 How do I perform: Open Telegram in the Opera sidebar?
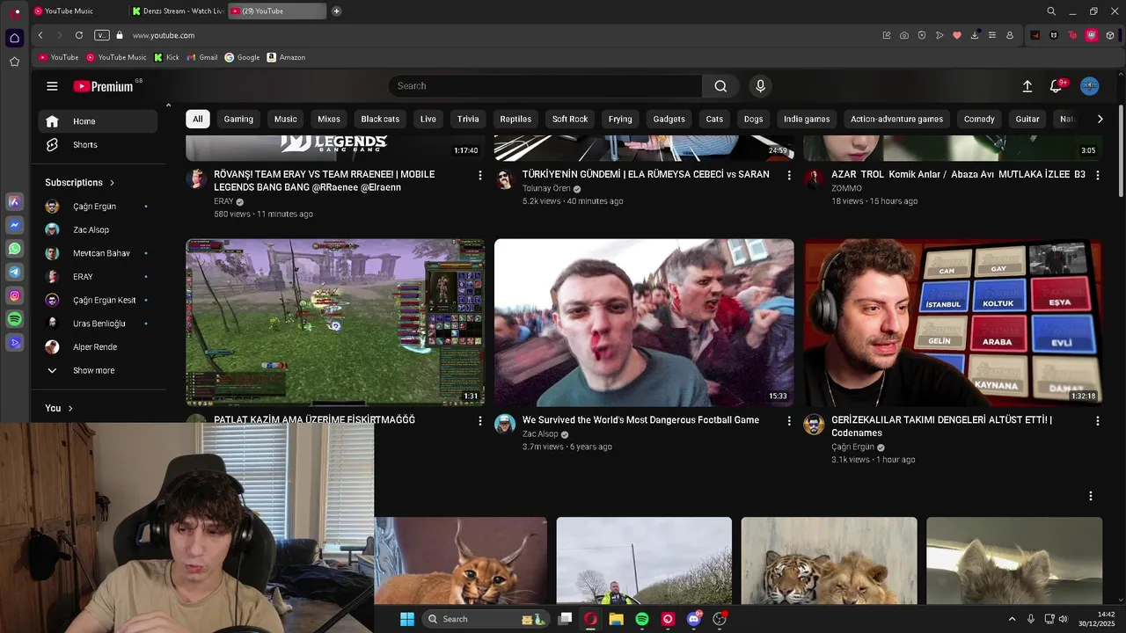click(x=14, y=273)
